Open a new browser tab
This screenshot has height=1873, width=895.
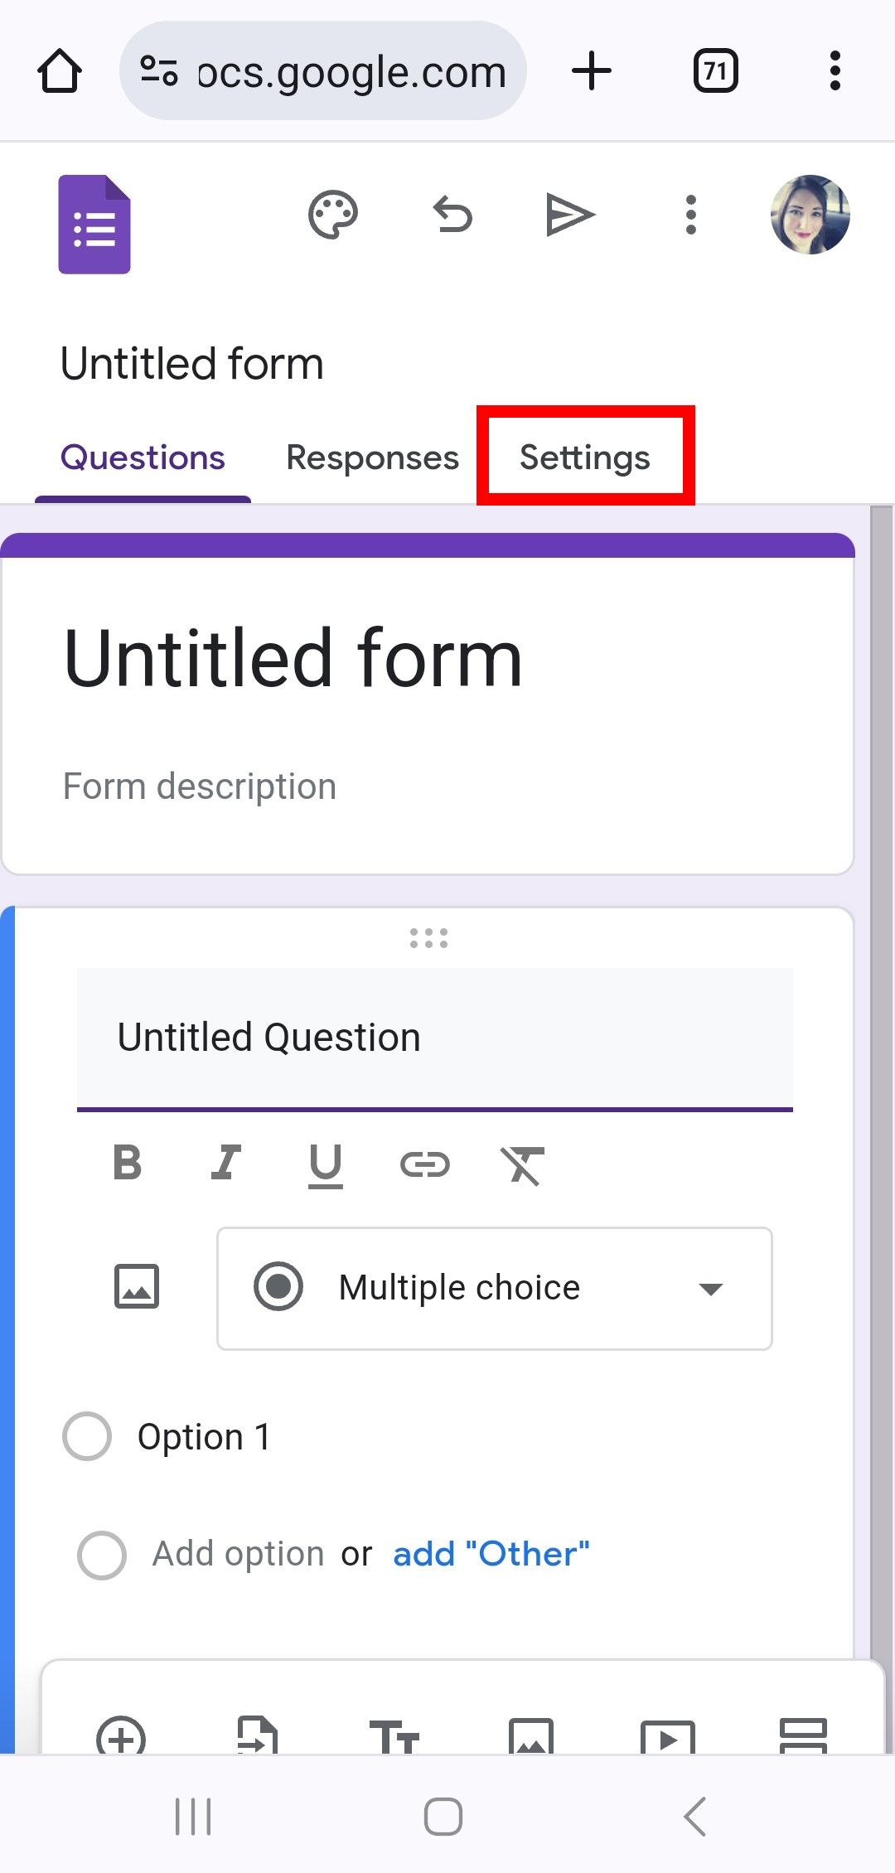(x=592, y=70)
